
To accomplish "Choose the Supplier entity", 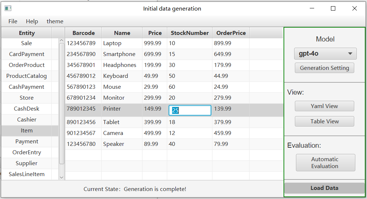I will (27, 163).
